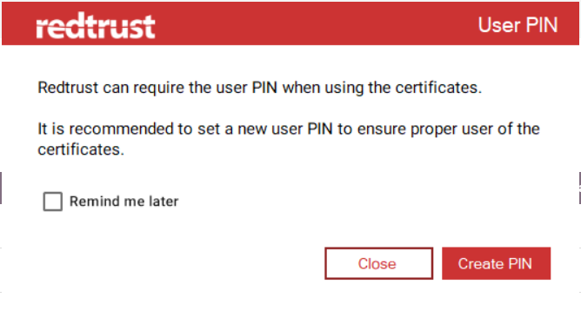Image resolution: width=581 pixels, height=324 pixels.
Task: Click the dark sliver at the dialog's left edge
Action: point(1,188)
